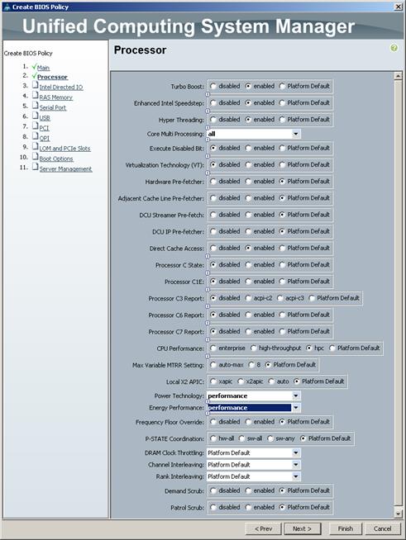Open LOM and PCIe Slots step
The image size is (406, 540).
64,149
